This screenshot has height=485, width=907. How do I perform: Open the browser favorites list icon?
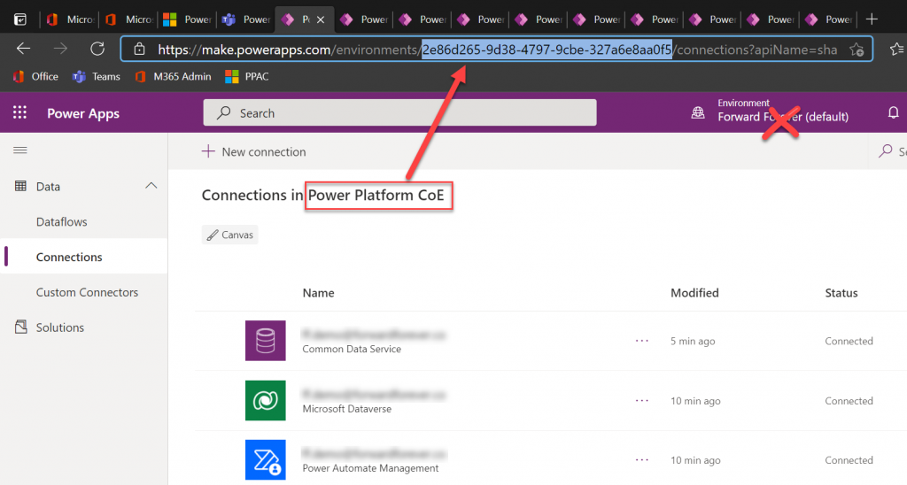click(897, 50)
